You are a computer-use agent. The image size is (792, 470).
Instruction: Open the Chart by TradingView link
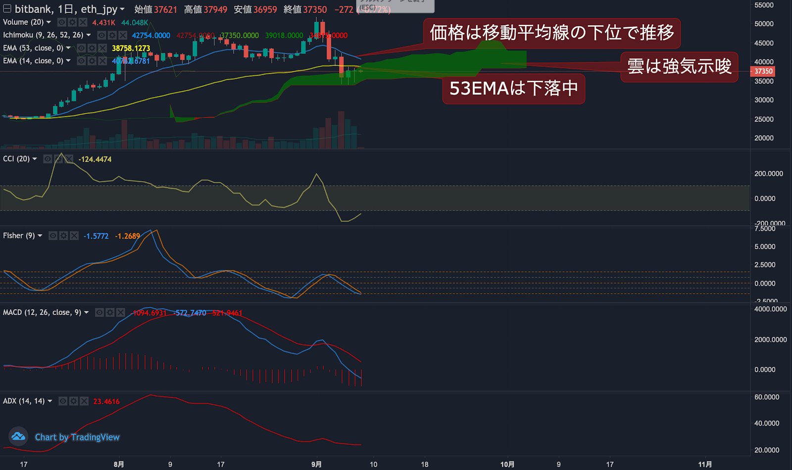coord(77,437)
